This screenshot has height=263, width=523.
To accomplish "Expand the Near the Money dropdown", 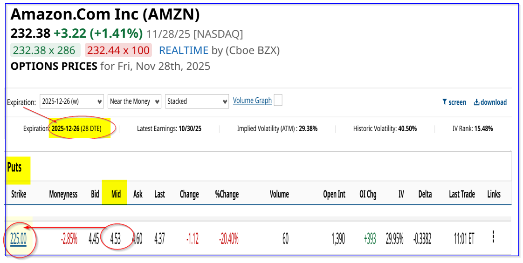I will pos(134,101).
